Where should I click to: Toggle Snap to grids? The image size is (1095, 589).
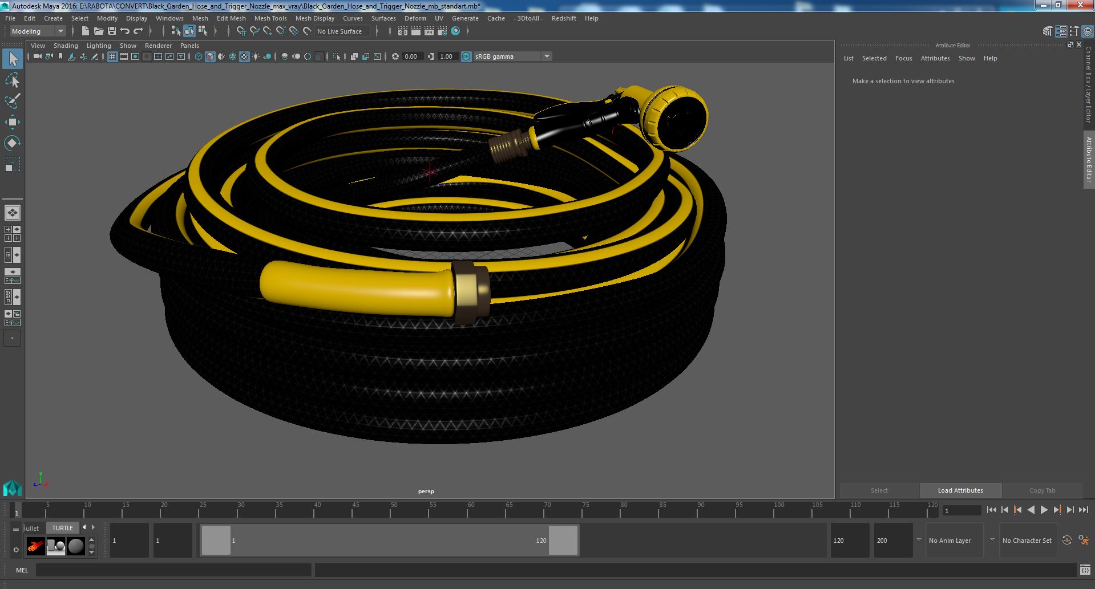(x=241, y=31)
